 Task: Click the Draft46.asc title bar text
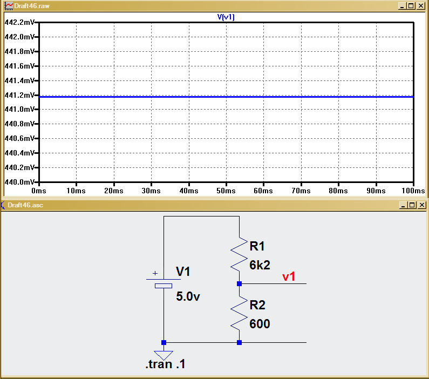coord(25,205)
